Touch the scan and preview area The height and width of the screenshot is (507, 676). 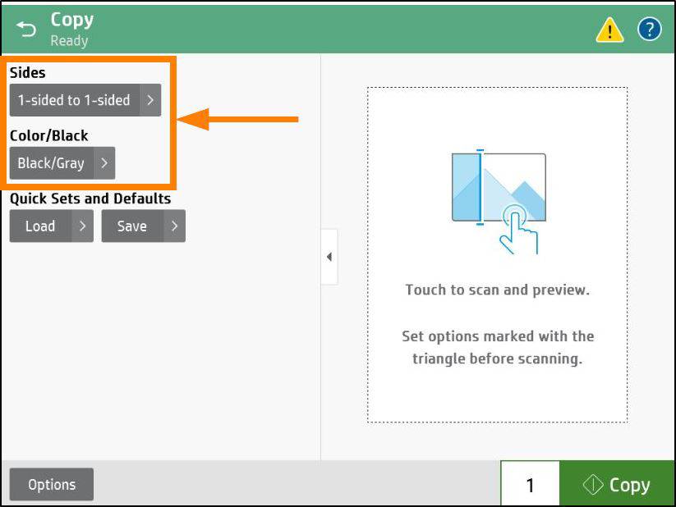pos(498,254)
